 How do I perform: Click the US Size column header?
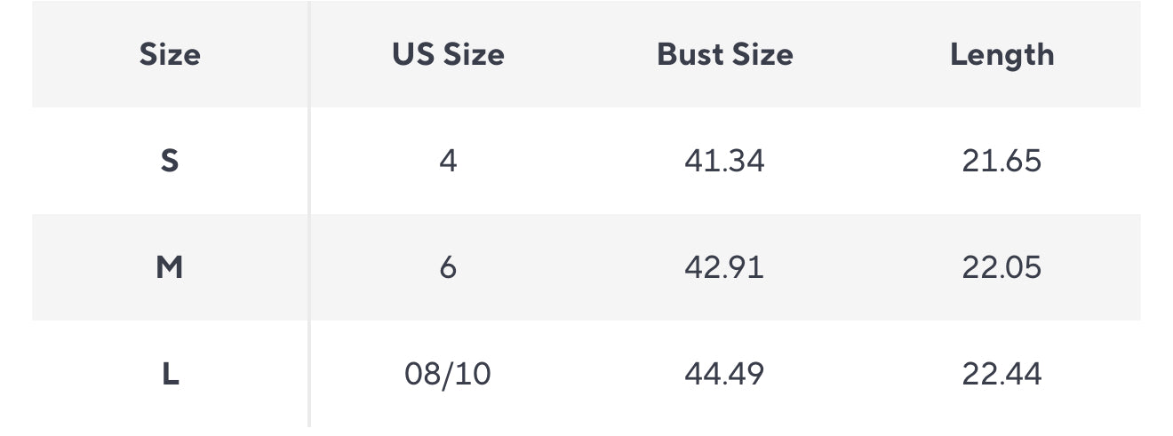tap(448, 55)
